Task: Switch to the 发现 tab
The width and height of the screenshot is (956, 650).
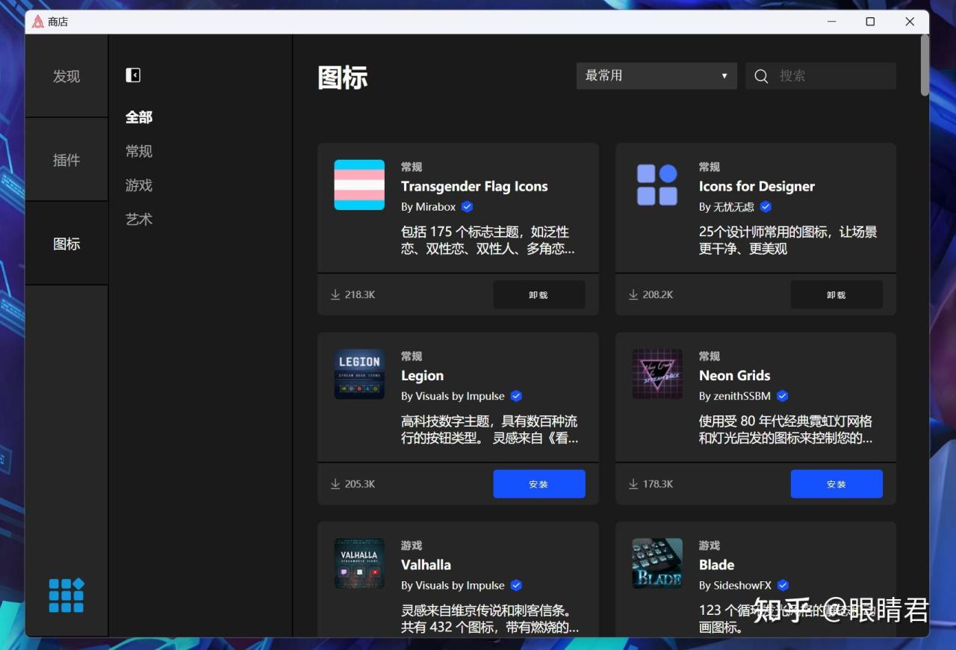Action: pos(66,75)
